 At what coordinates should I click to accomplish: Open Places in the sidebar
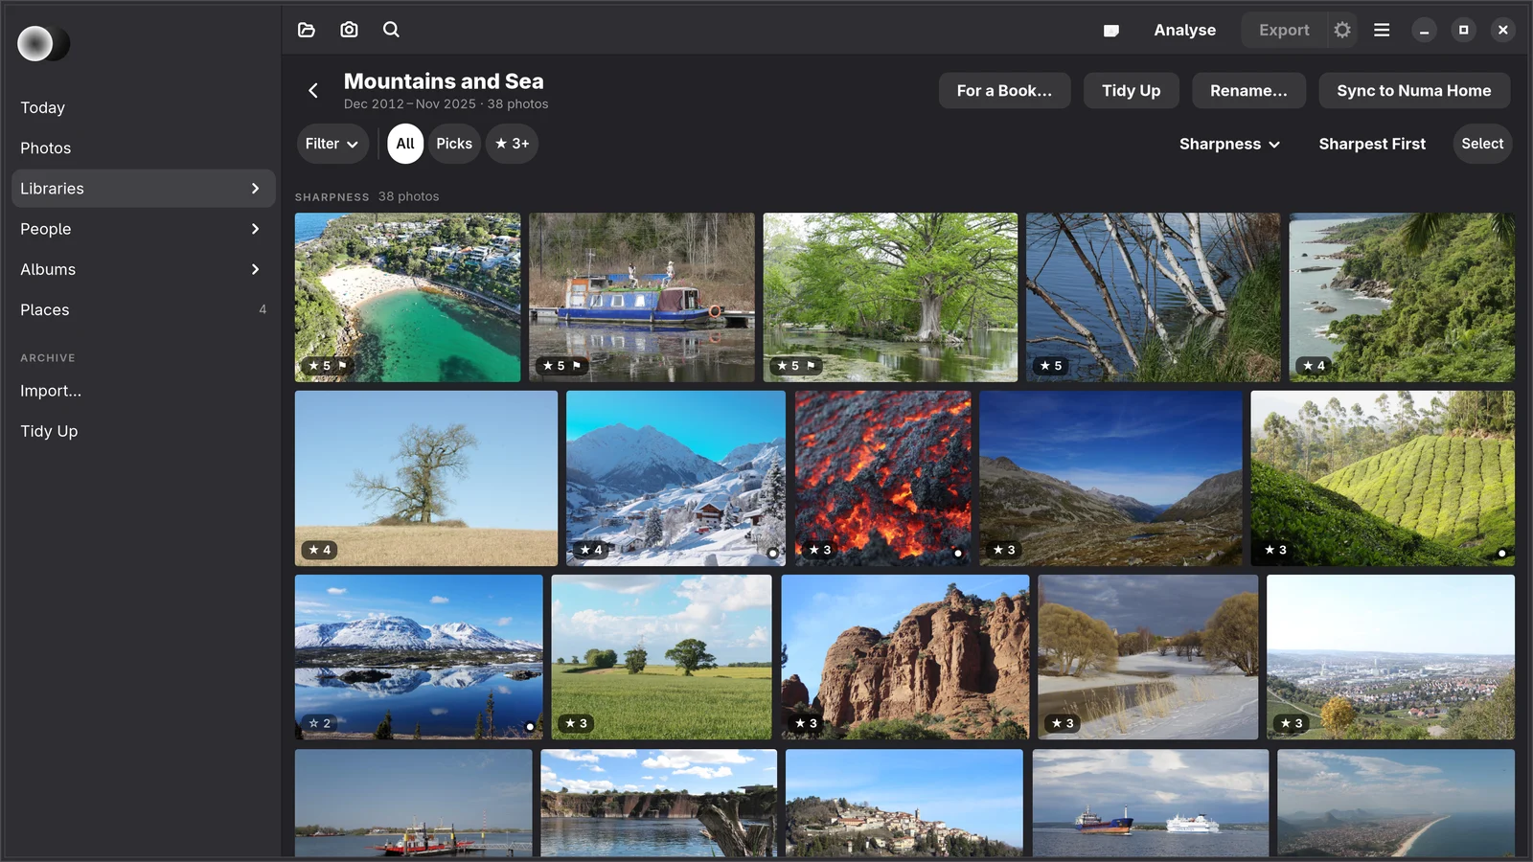[144, 309]
